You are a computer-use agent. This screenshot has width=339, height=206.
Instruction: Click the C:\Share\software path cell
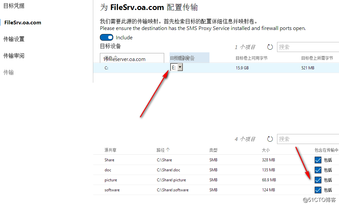(172, 190)
